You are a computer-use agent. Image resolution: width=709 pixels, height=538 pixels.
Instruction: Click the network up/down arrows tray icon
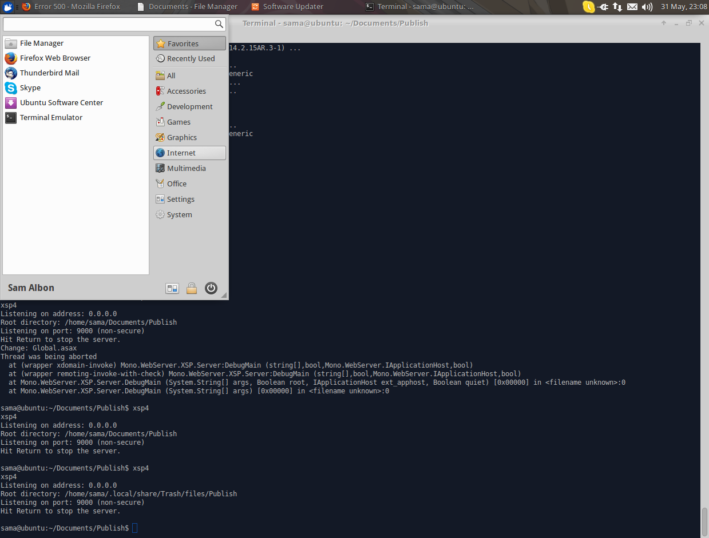pyautogui.click(x=617, y=7)
